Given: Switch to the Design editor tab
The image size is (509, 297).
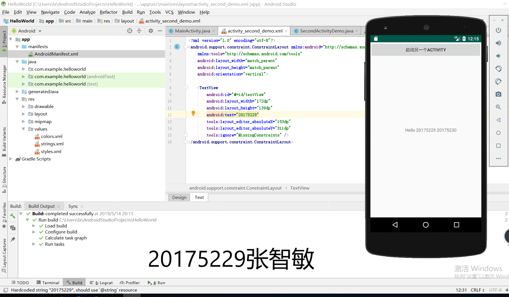Looking at the screenshot, I should pos(179,197).
